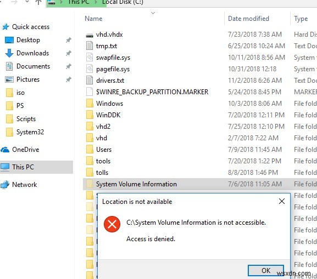317x279 pixels.
Task: Select the WinDDK folder name
Action: tap(108, 115)
